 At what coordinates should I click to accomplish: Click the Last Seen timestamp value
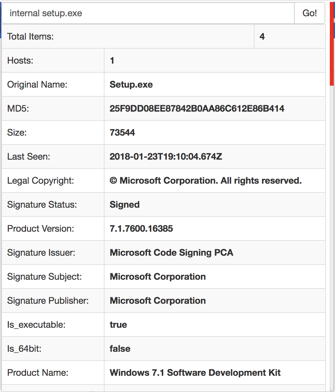click(166, 156)
